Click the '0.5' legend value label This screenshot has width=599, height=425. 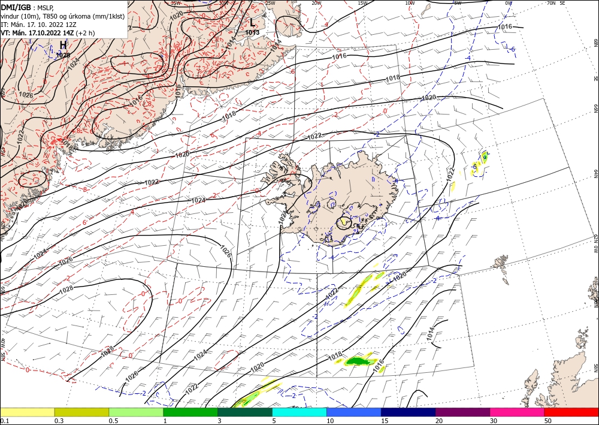tap(113, 421)
